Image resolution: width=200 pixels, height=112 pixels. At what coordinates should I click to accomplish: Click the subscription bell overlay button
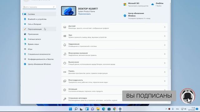[x=187, y=96]
